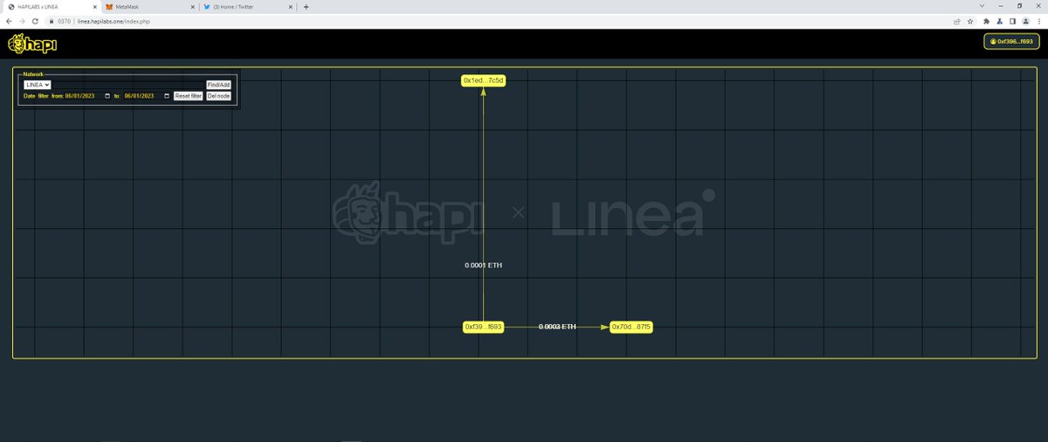Open Chrome three-dot menu
Image resolution: width=1048 pixels, height=442 pixels.
[1039, 21]
